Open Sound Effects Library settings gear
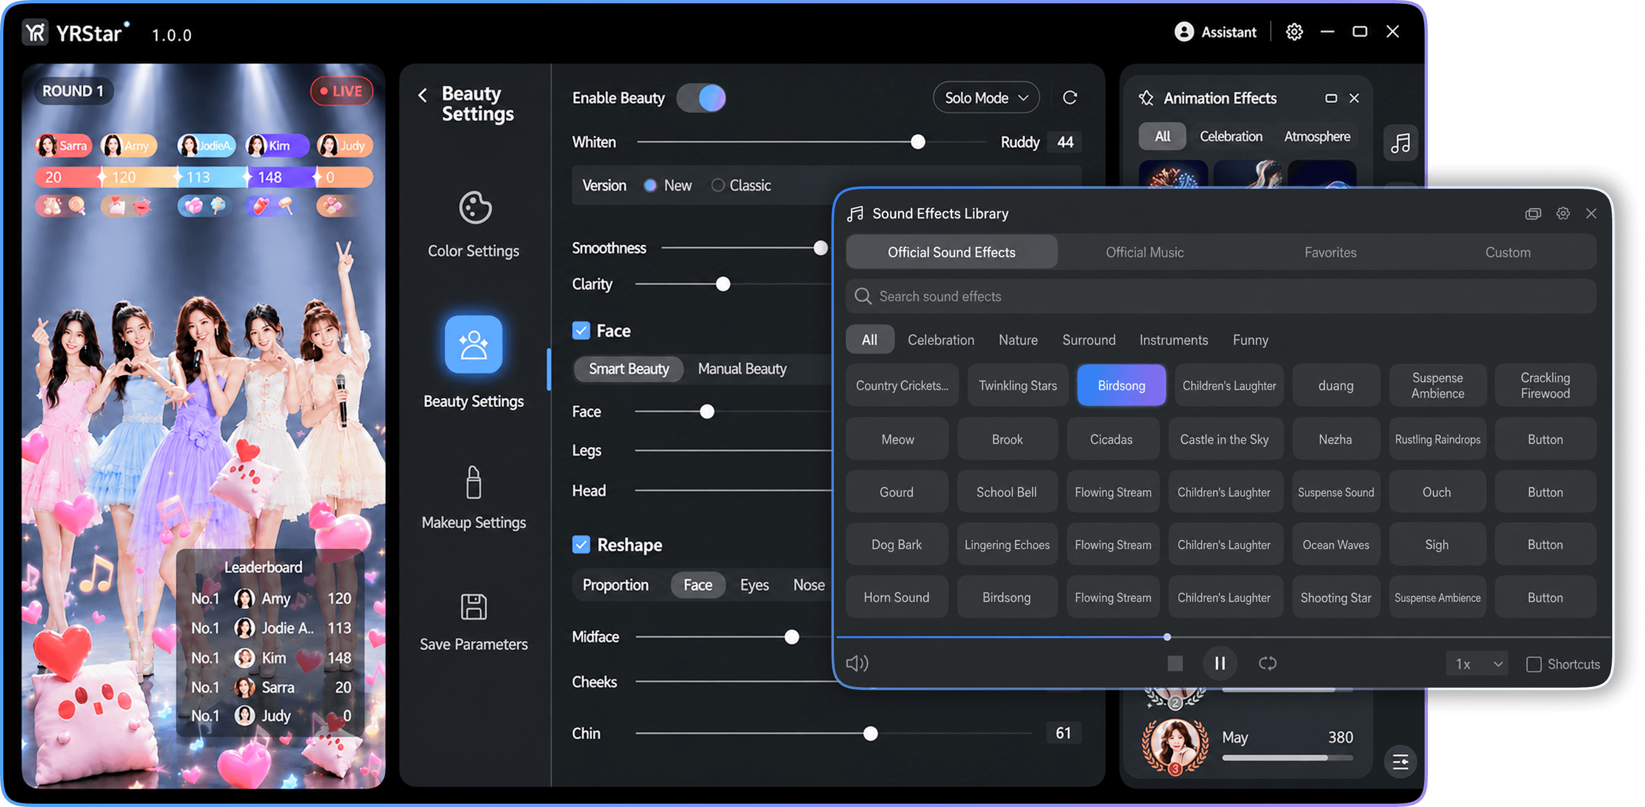 (x=1563, y=213)
